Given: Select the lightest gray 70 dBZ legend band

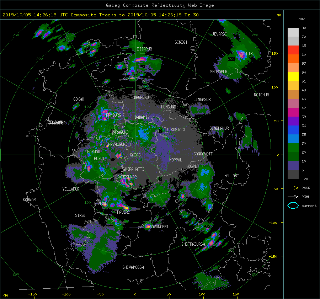Looking at the screenshot, I should [293, 32].
